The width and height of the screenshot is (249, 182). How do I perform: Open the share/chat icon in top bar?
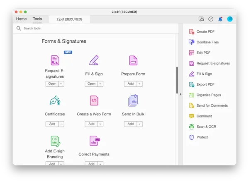(201, 19)
